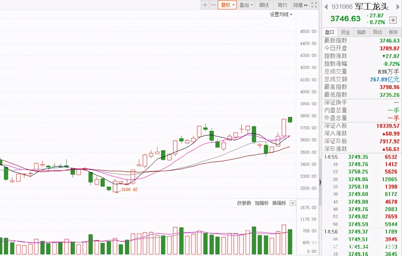Click the 14:56 tick row with volume 1789
402x256 pixels.
[362, 232]
